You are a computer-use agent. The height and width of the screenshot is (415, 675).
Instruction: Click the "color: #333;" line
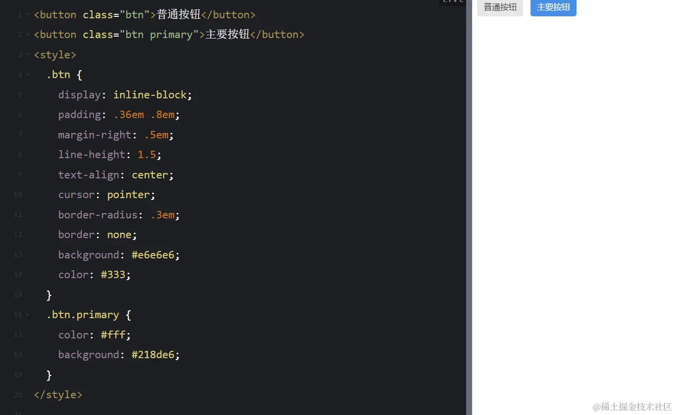coord(95,275)
